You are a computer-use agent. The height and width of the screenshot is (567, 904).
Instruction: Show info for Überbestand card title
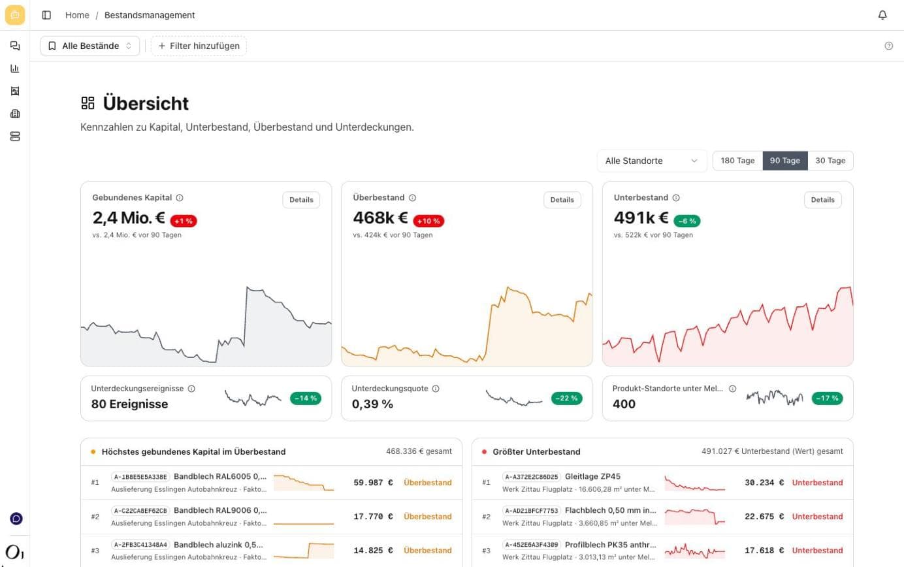(412, 198)
